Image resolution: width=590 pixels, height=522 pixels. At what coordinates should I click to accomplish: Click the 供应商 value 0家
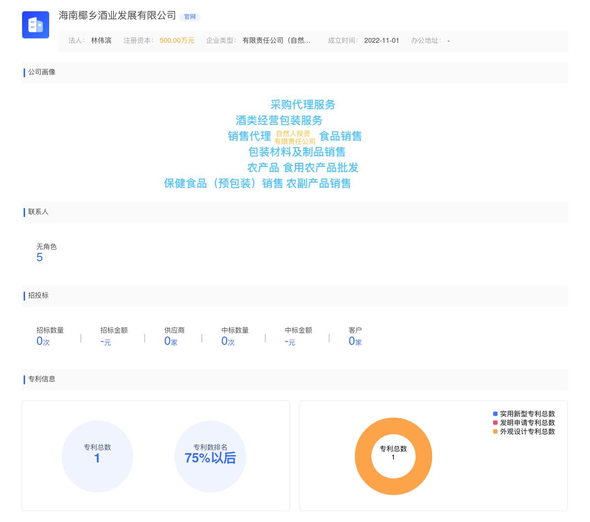coord(171,341)
